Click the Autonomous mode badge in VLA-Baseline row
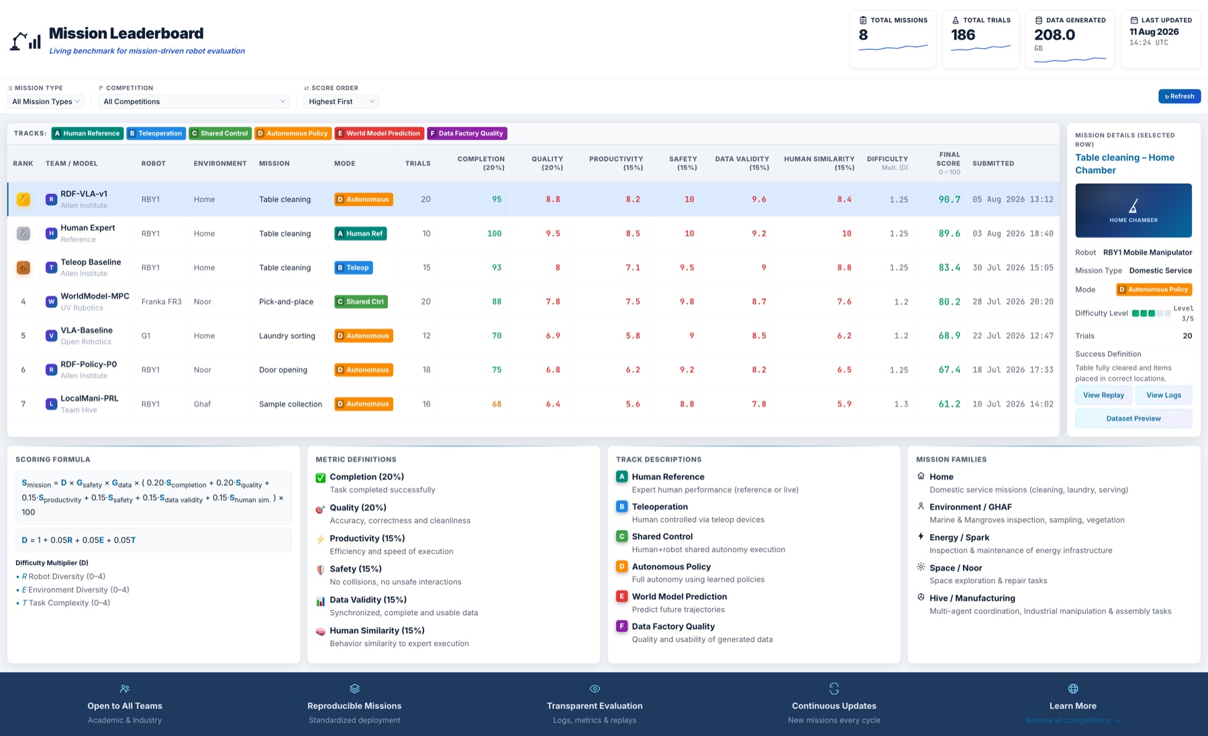This screenshot has width=1208, height=736. [x=364, y=335]
